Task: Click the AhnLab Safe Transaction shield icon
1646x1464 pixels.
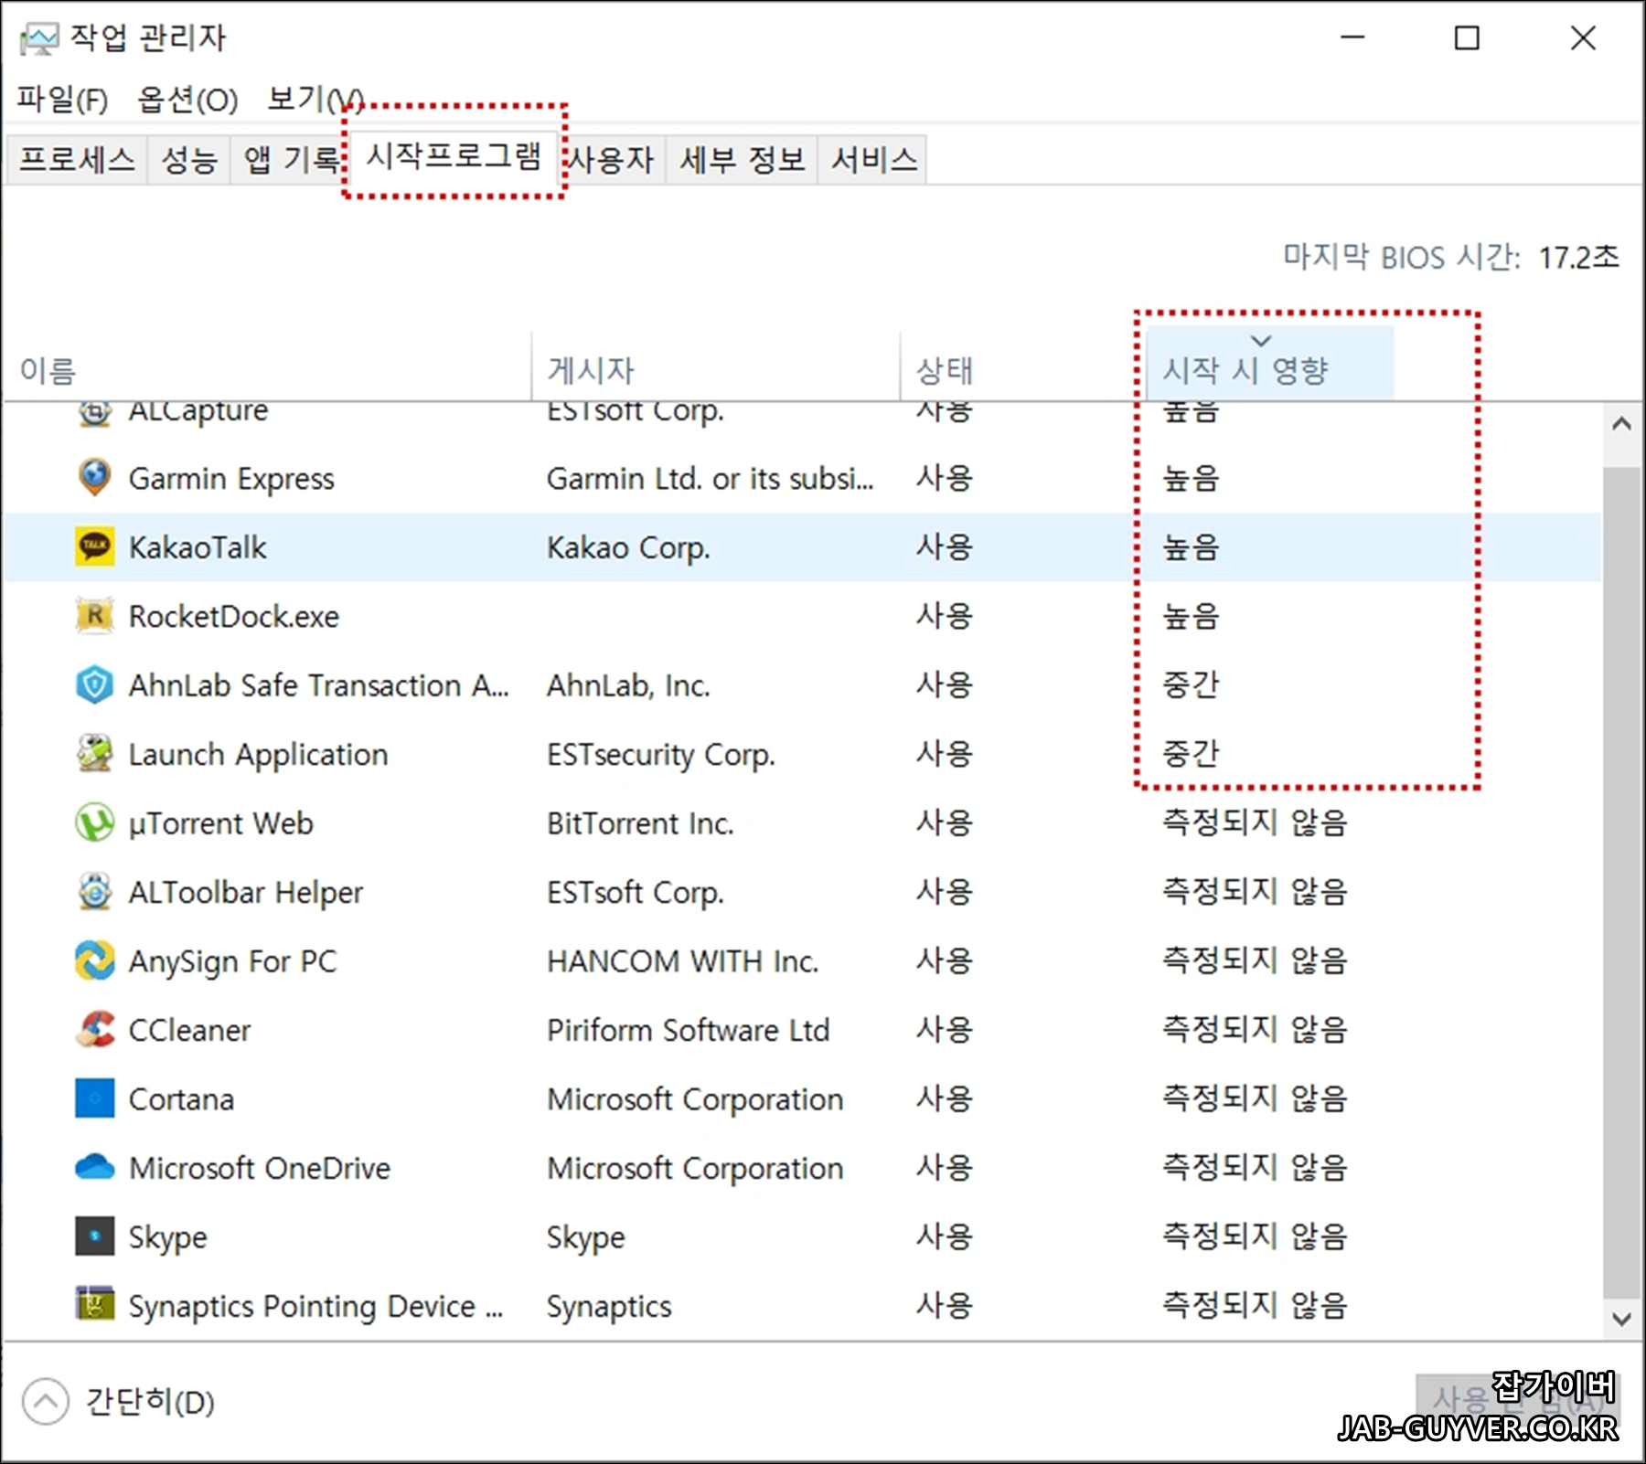Action: click(x=94, y=684)
